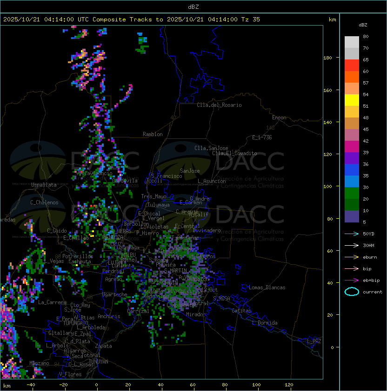Click the 'E_1-736' map label
The image size is (387, 391).
[262, 137]
